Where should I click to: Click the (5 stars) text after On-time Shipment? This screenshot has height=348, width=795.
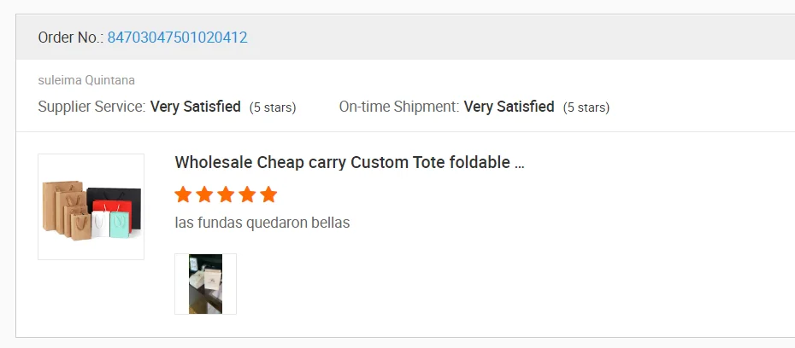(x=586, y=107)
